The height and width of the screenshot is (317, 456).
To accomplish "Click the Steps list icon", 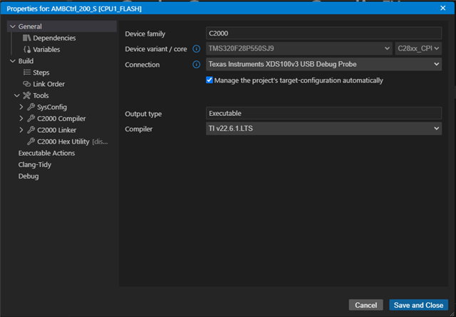I will [x=27, y=72].
